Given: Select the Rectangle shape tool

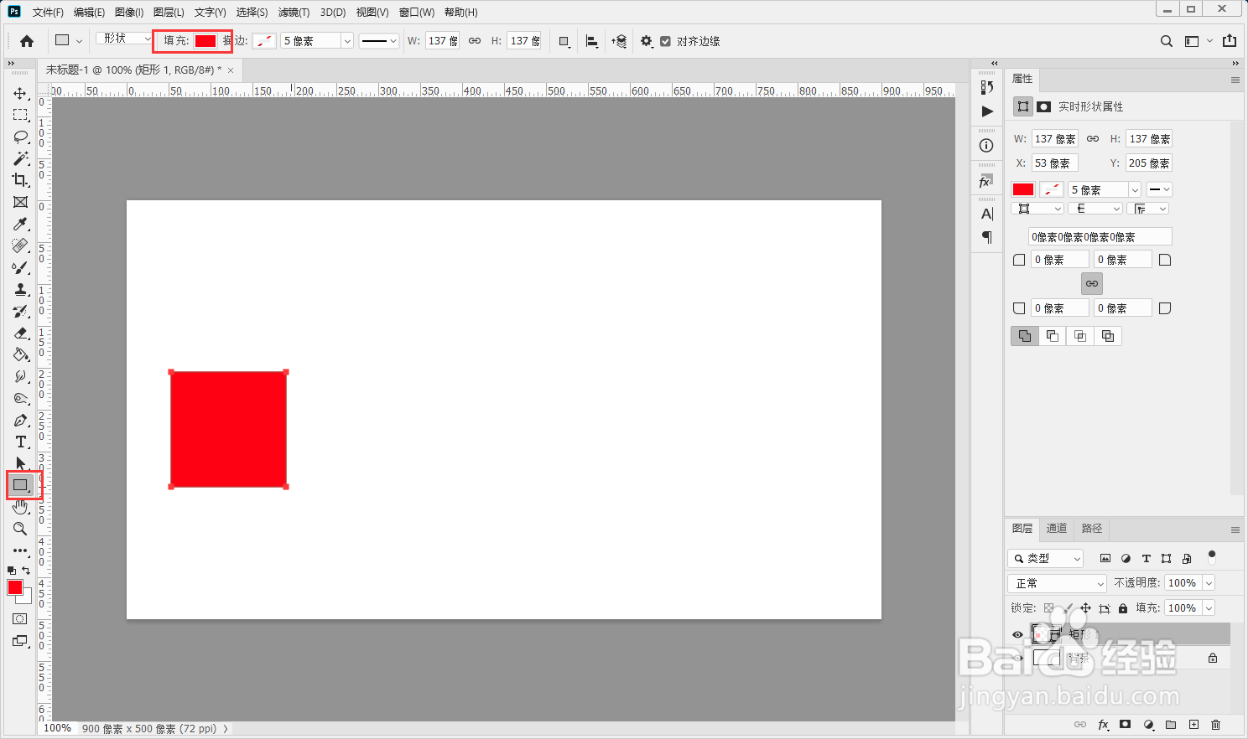Looking at the screenshot, I should coord(20,485).
